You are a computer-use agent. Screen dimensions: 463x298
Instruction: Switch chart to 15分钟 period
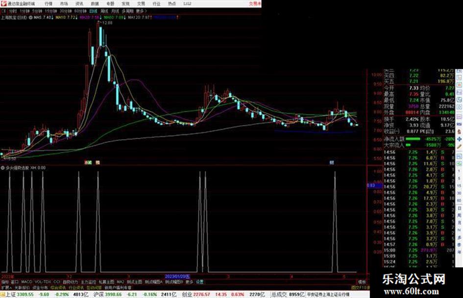[50, 11]
